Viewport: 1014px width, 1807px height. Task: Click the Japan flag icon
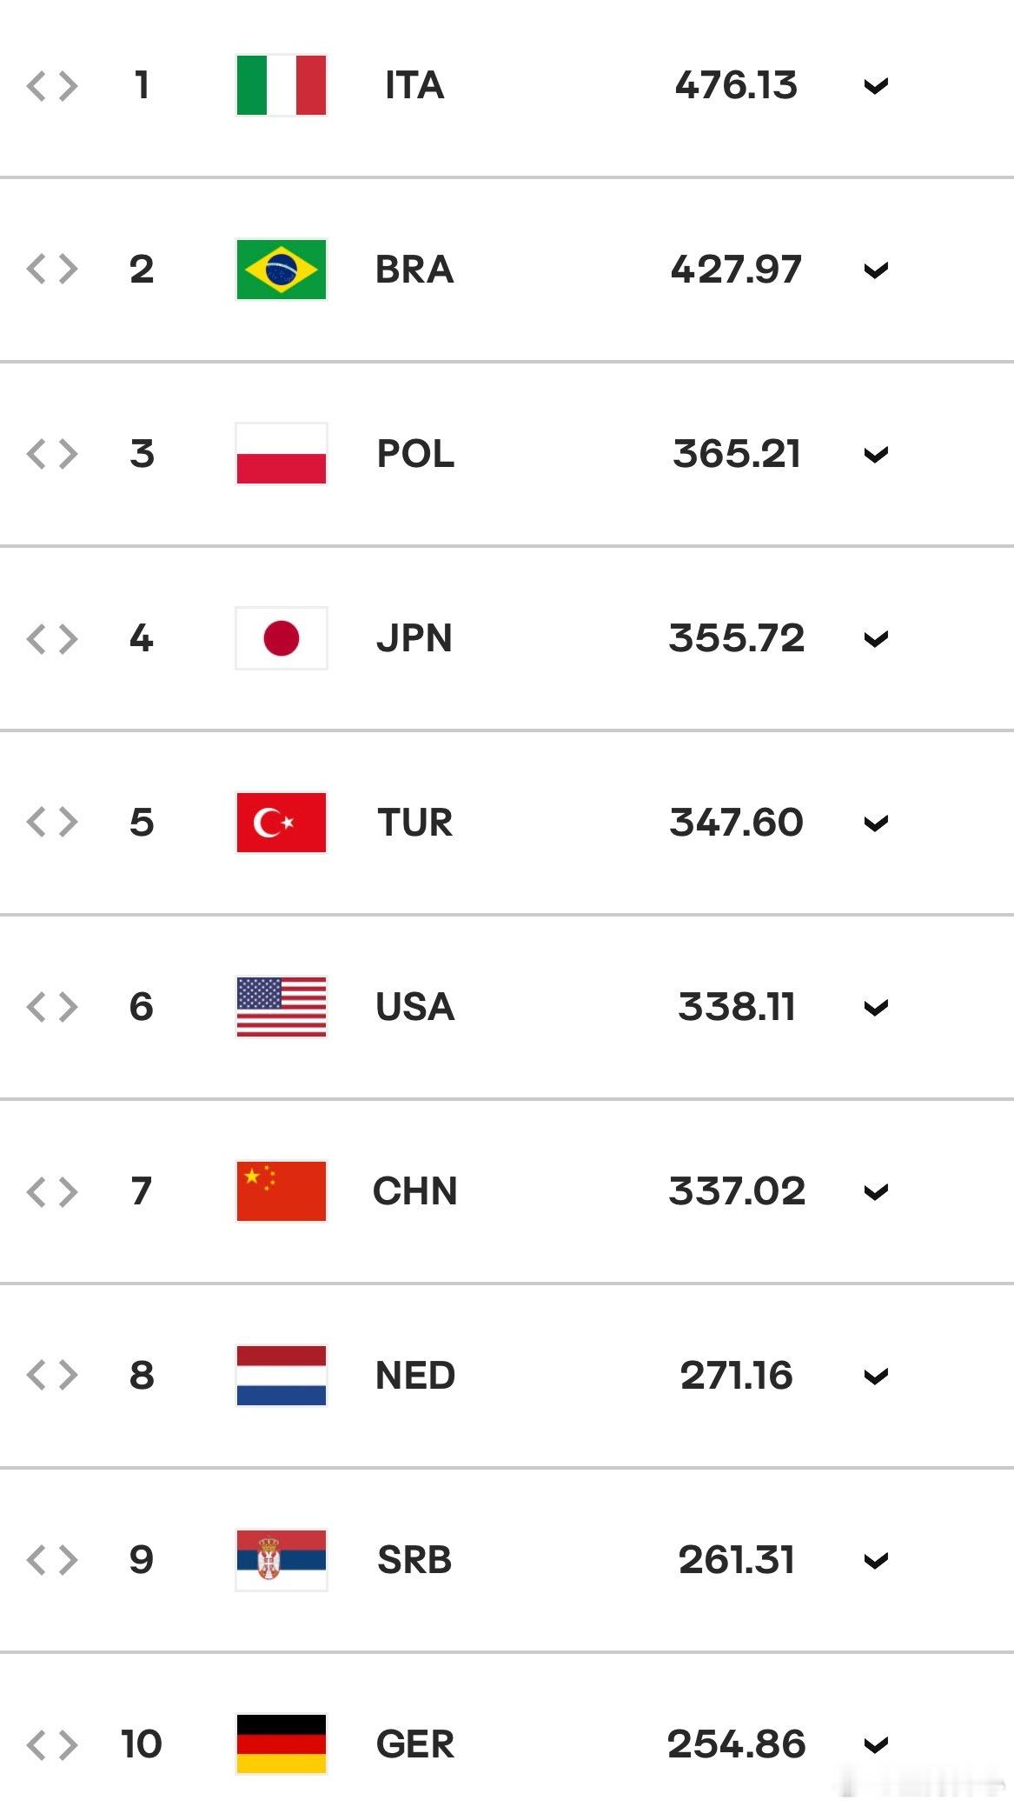282,638
